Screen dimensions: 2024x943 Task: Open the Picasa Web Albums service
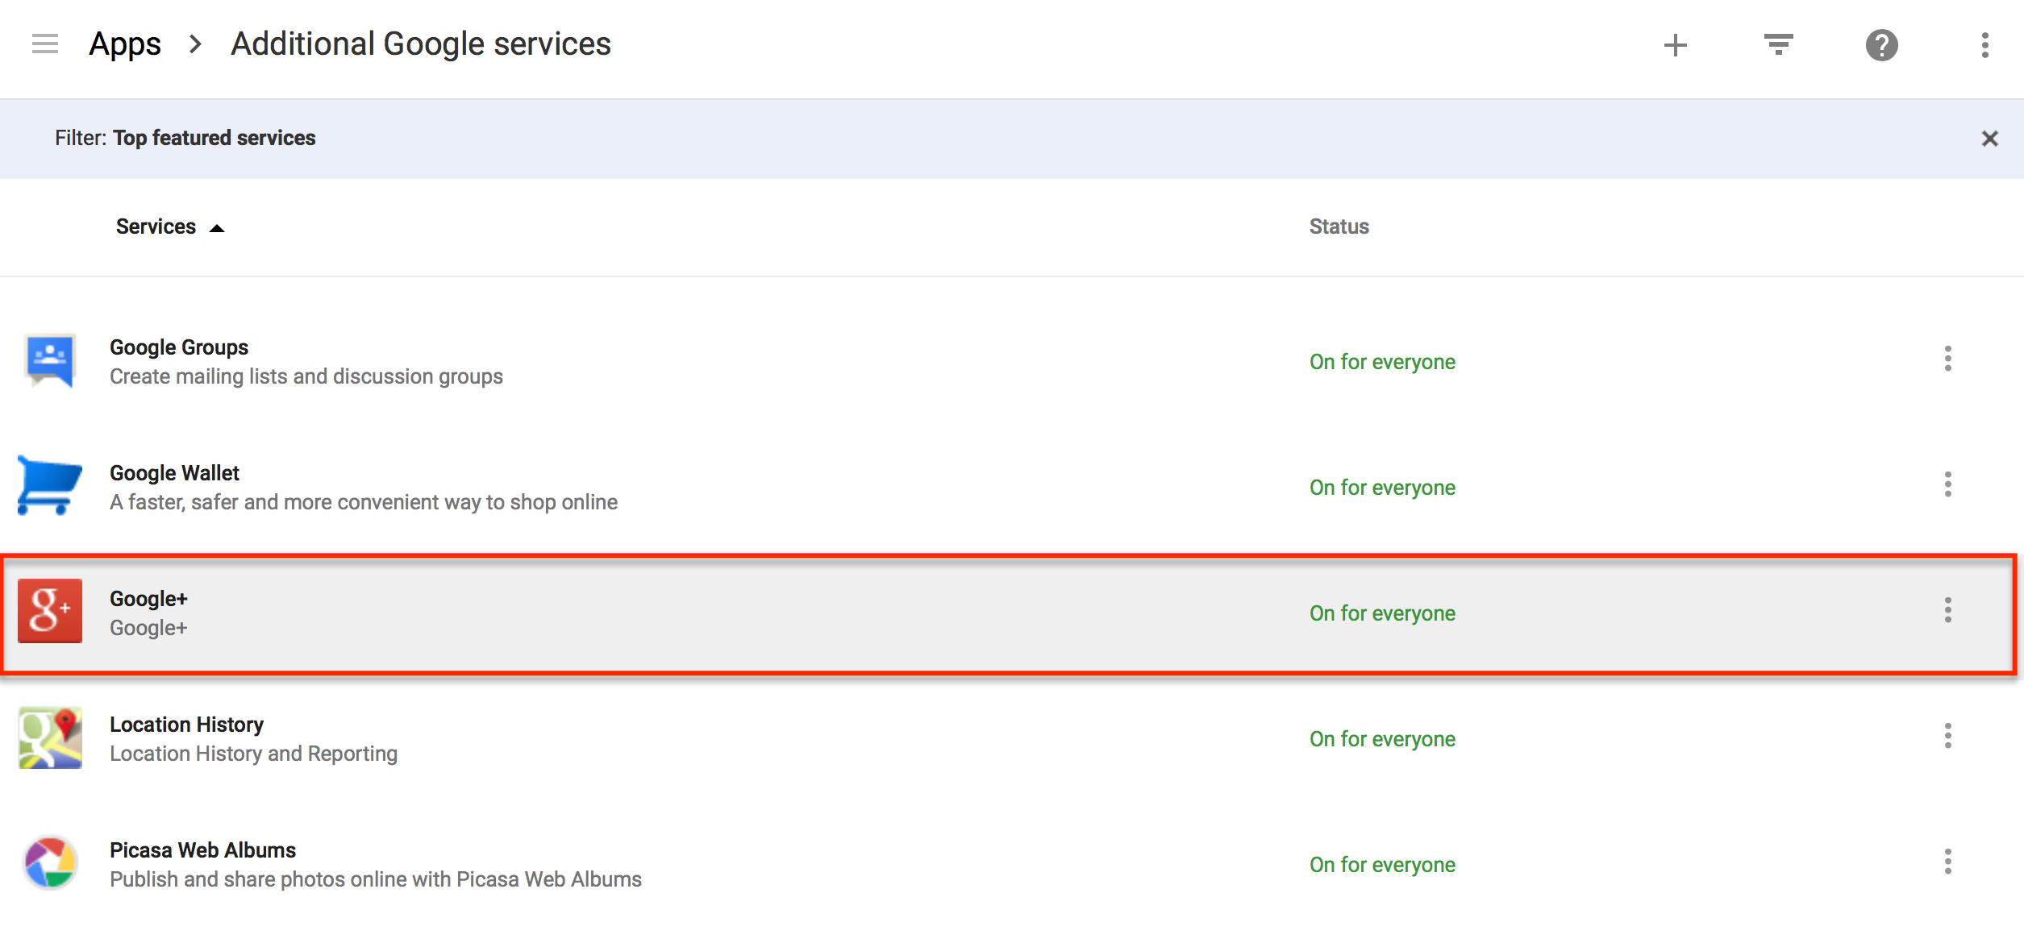tap(202, 850)
